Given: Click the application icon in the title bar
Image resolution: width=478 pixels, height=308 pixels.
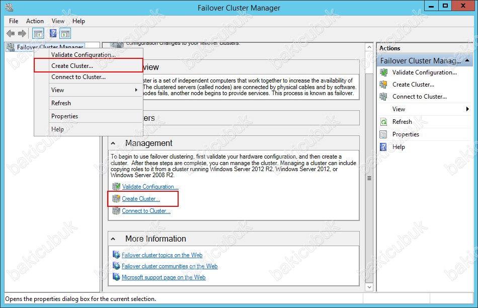Looking at the screenshot, I should coord(9,8).
